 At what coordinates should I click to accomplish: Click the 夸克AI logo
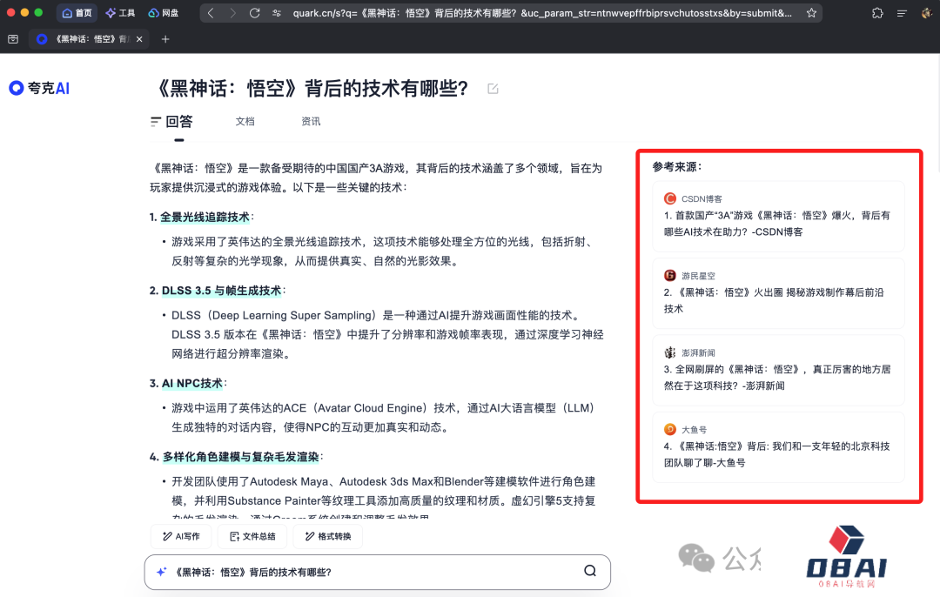click(39, 88)
